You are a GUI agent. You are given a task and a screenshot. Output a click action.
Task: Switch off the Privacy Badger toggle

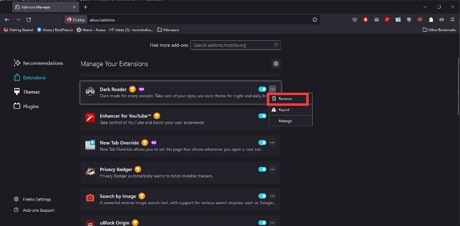[262, 169]
